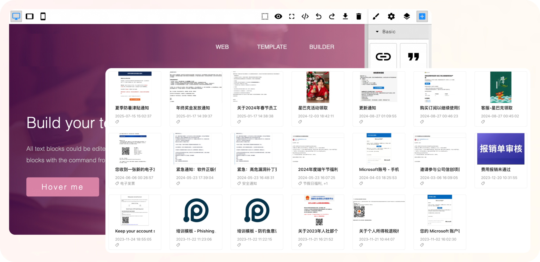Toggle component outline borders
540x262 pixels.
coord(265,16)
